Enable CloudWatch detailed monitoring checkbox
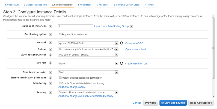The height and width of the screenshot is (109, 217). pyautogui.click(x=60, y=83)
